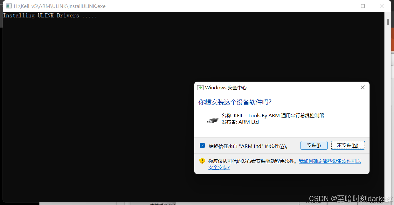Click the name line "KEIL - Tools By ARM"

(x=273, y=116)
